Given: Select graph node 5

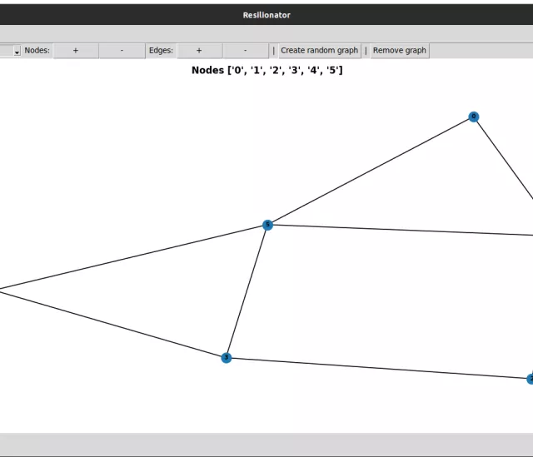Looking at the screenshot, I should pyautogui.click(x=267, y=225).
